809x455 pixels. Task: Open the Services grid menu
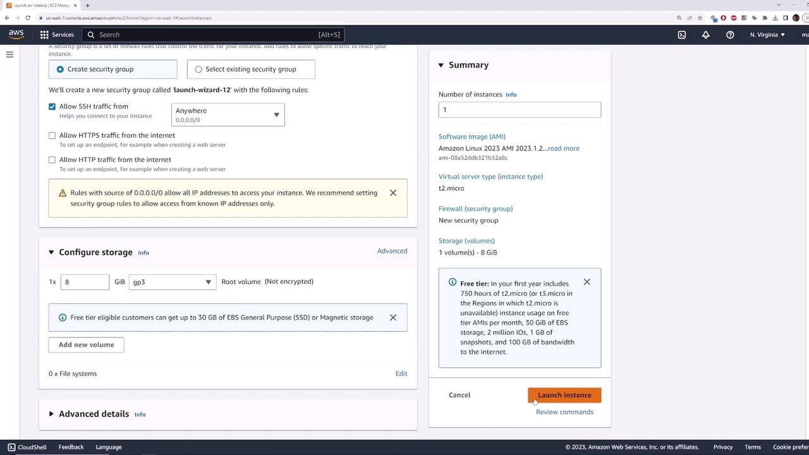point(44,35)
